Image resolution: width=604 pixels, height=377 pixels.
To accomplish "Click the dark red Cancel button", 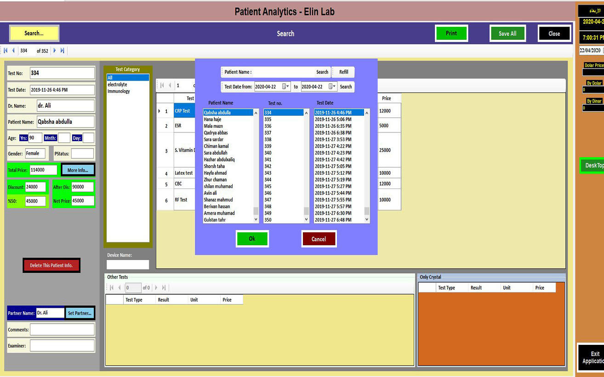I will (319, 239).
